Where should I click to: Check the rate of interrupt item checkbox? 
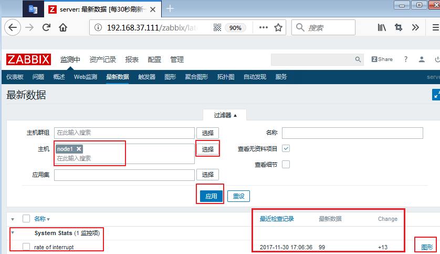(26, 247)
